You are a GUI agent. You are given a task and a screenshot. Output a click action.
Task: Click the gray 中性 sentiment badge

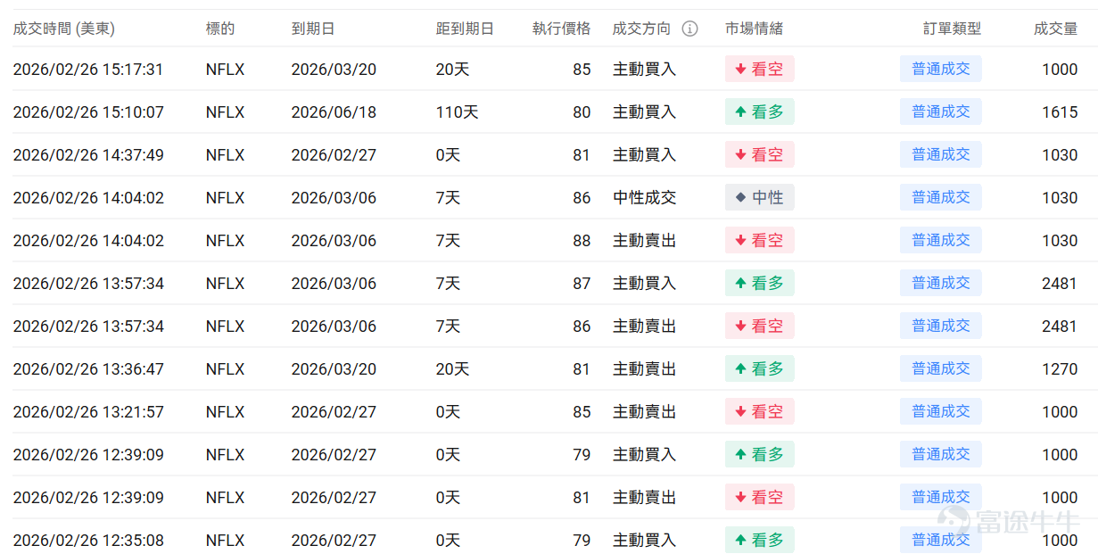pos(759,197)
